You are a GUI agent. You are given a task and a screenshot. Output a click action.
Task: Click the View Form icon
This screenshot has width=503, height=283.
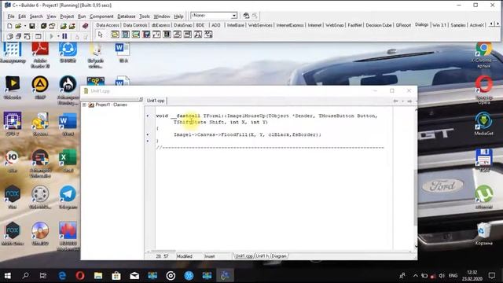pyautogui.click(x=18, y=36)
